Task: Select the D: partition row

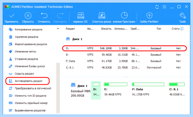Action: click(x=124, y=48)
